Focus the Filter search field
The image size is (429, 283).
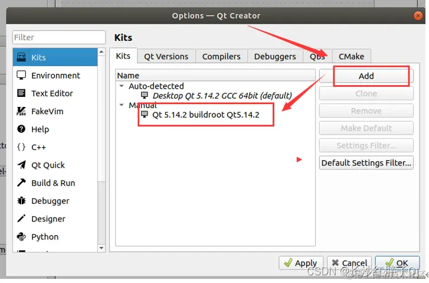(59, 37)
